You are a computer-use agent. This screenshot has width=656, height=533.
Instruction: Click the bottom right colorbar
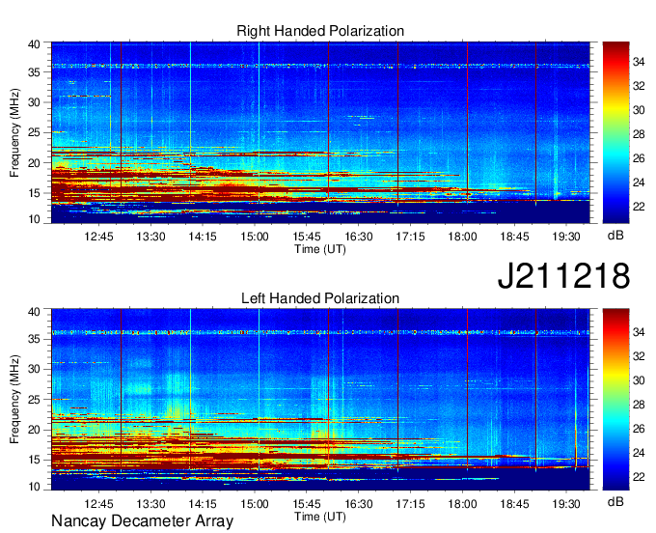(615, 400)
